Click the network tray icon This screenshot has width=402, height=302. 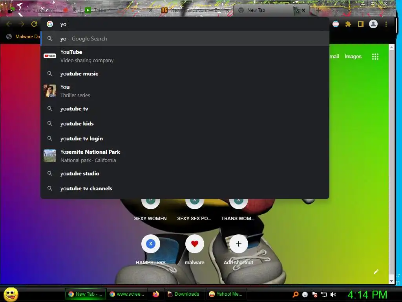(324, 295)
